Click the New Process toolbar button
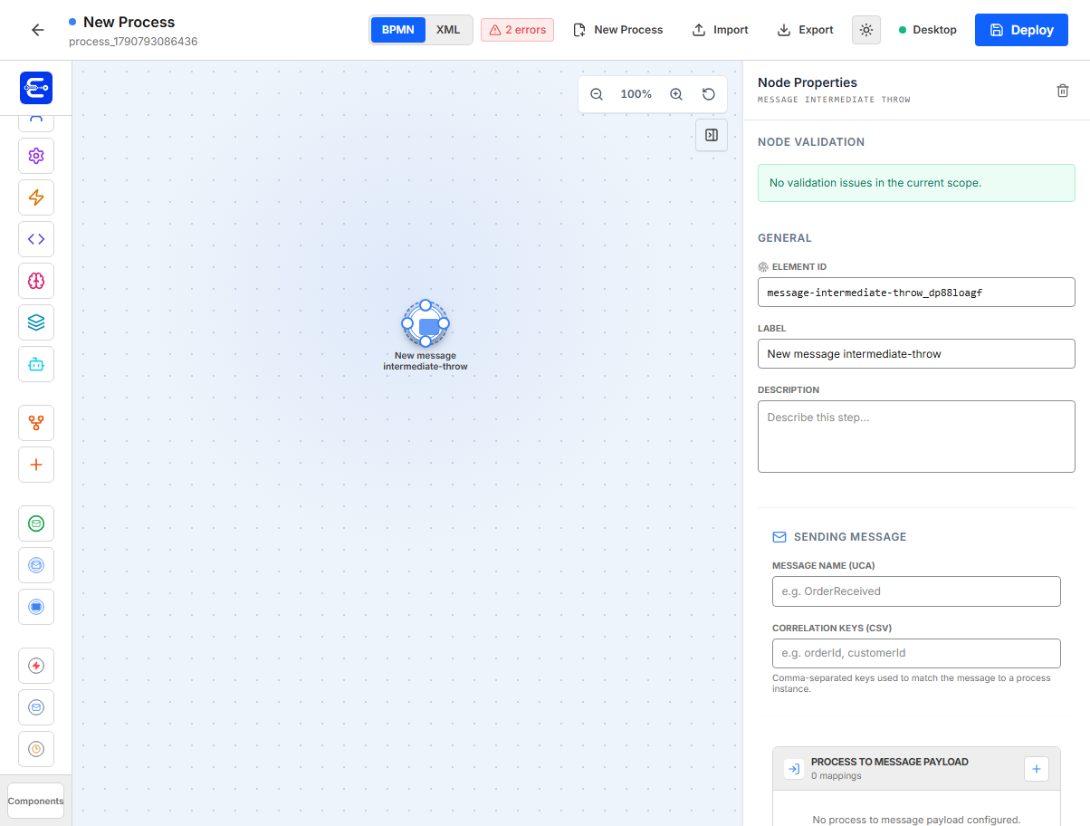This screenshot has width=1090, height=826. click(618, 30)
